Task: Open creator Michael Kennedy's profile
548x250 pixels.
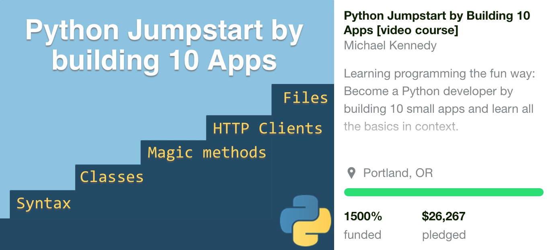Action: 390,45
